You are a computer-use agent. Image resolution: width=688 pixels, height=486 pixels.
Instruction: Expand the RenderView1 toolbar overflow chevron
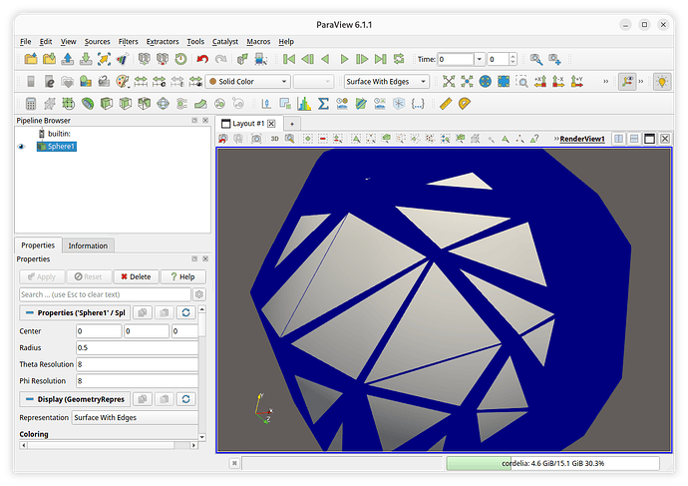tap(556, 139)
